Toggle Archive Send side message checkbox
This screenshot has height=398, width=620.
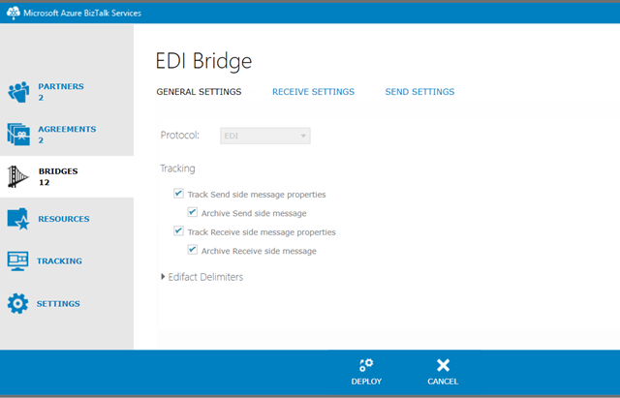pos(193,213)
